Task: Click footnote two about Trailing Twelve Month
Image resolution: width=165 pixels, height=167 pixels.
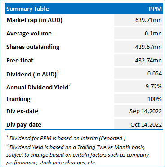Action: pos(77,155)
